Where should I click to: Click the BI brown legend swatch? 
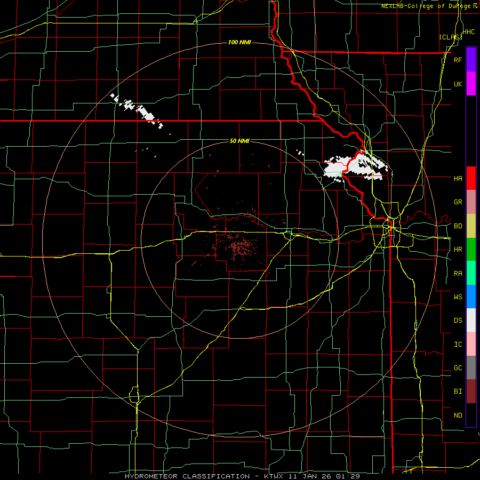[471, 391]
